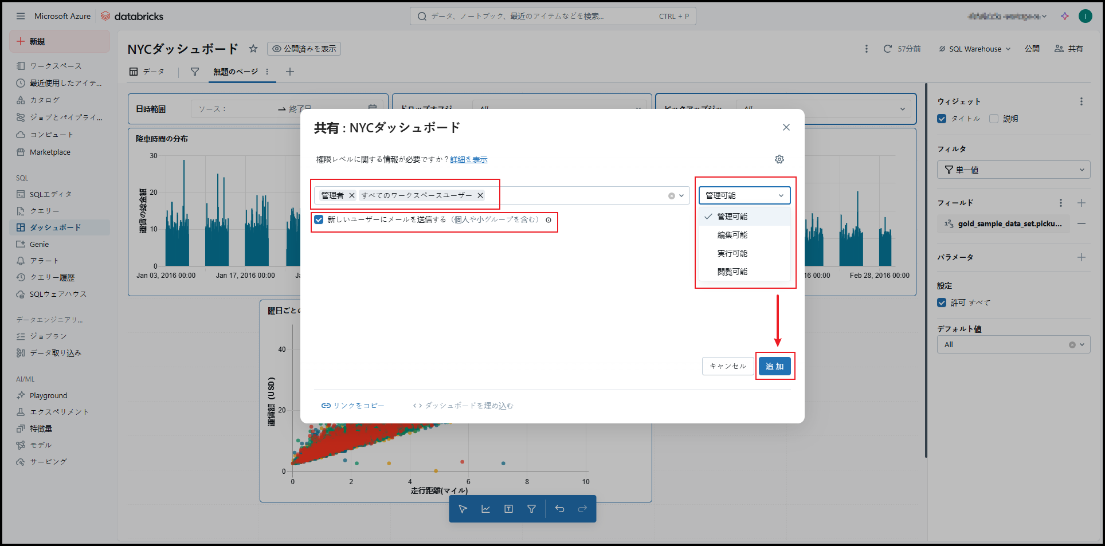The width and height of the screenshot is (1105, 546).
Task: Add a new dashboard page
Action: pyautogui.click(x=290, y=72)
